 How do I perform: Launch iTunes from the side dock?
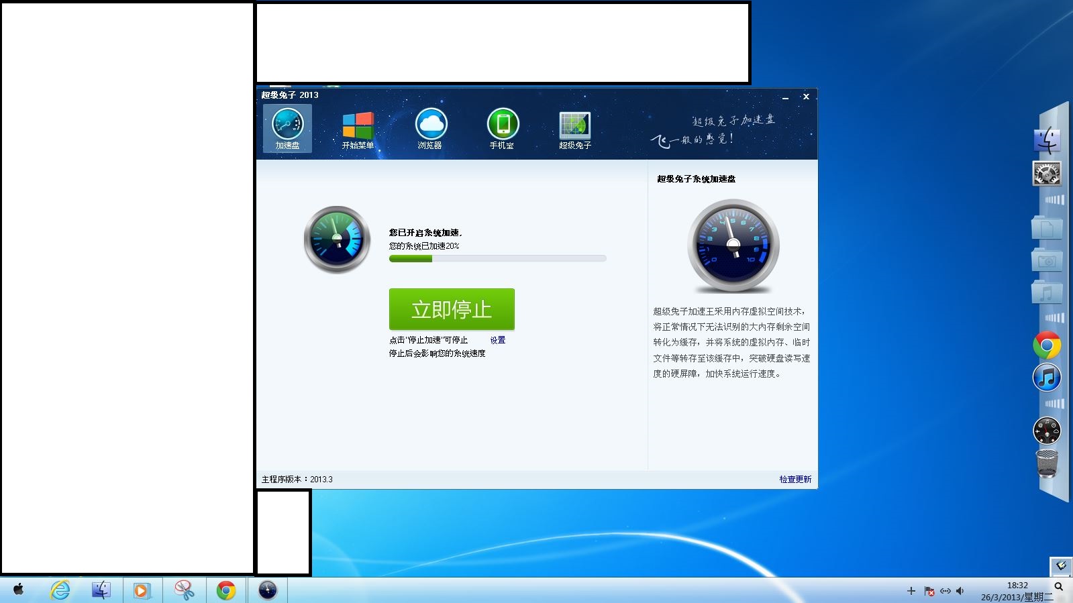[1047, 378]
